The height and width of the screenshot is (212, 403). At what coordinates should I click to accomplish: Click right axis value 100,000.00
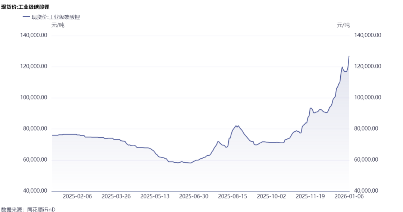point(368,97)
